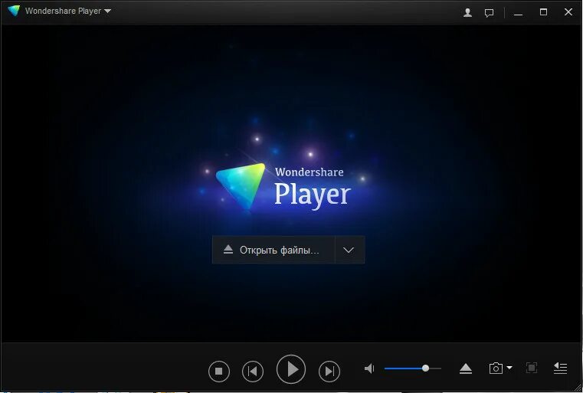Click the volume slider handle
Screen dimensions: 583x393
coord(425,368)
